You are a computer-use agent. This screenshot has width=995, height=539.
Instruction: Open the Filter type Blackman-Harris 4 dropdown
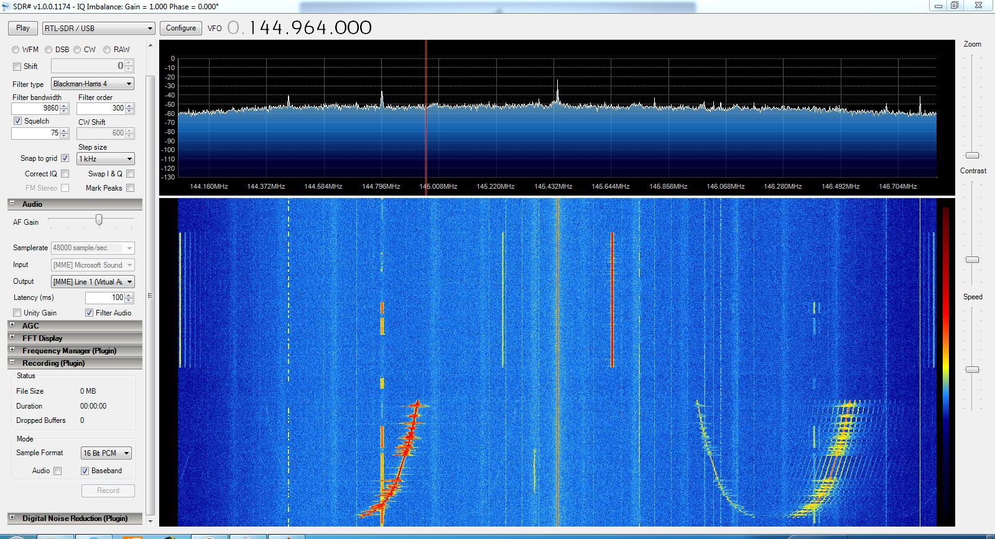pos(93,84)
